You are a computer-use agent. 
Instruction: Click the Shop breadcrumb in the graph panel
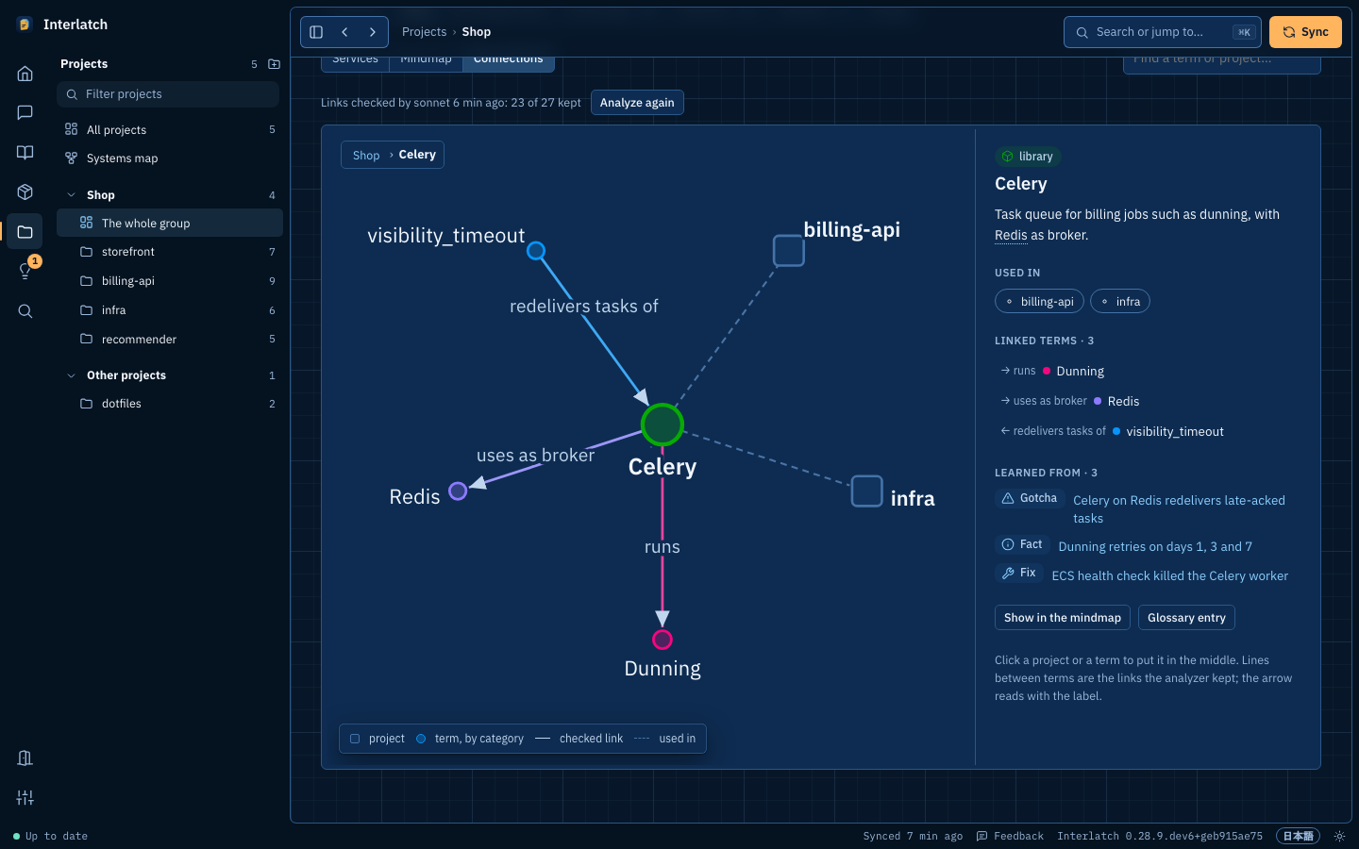[366, 156]
